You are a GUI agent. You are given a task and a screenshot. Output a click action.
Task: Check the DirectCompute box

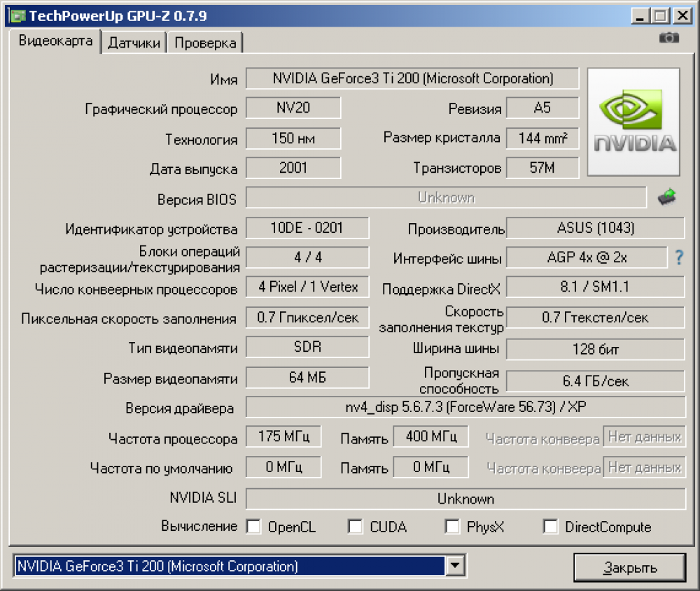click(551, 527)
